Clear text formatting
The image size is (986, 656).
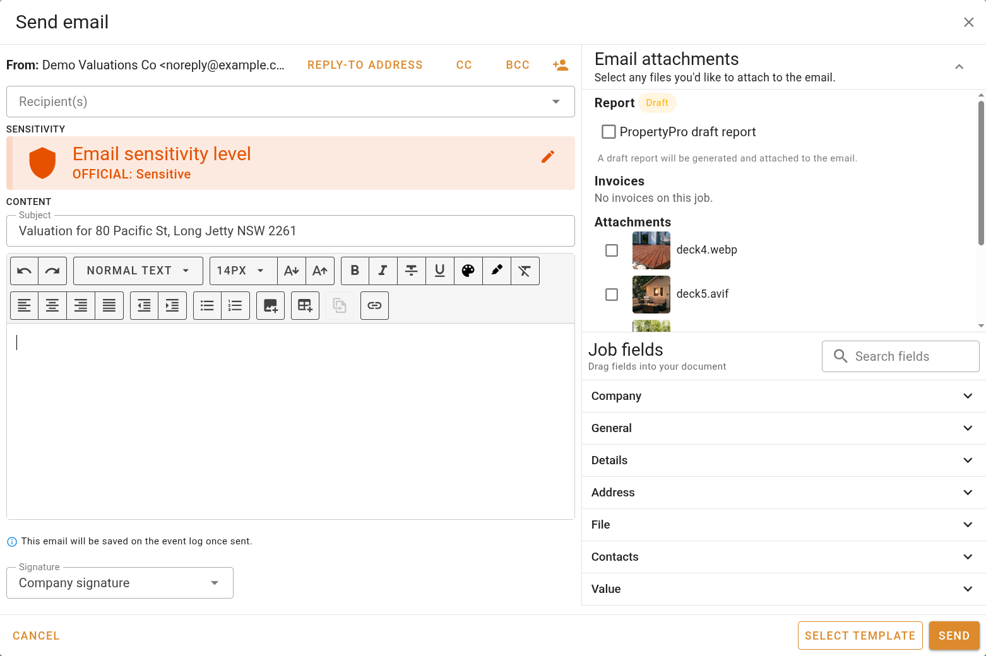(525, 271)
